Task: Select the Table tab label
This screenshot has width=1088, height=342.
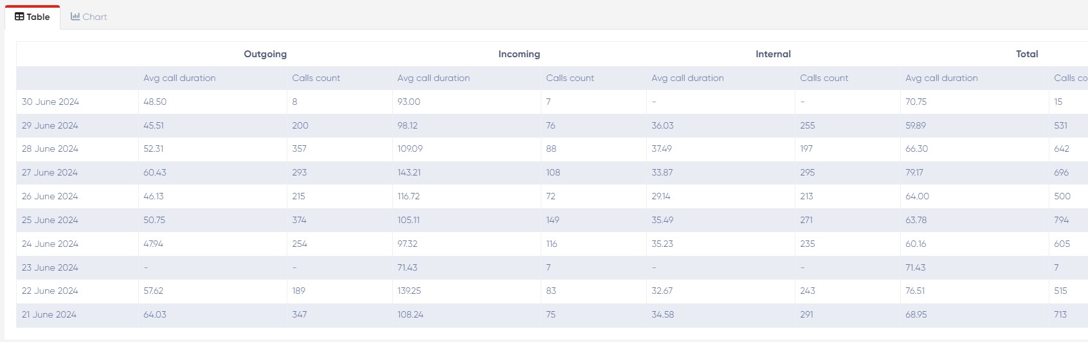Action: tap(38, 17)
